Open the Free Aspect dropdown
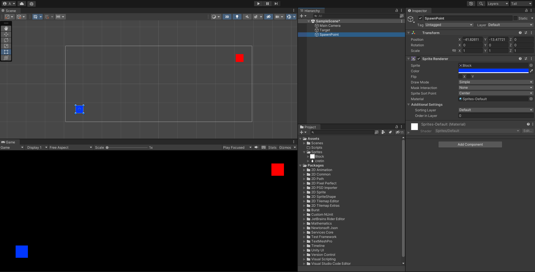Image resolution: width=535 pixels, height=272 pixels. (71, 148)
